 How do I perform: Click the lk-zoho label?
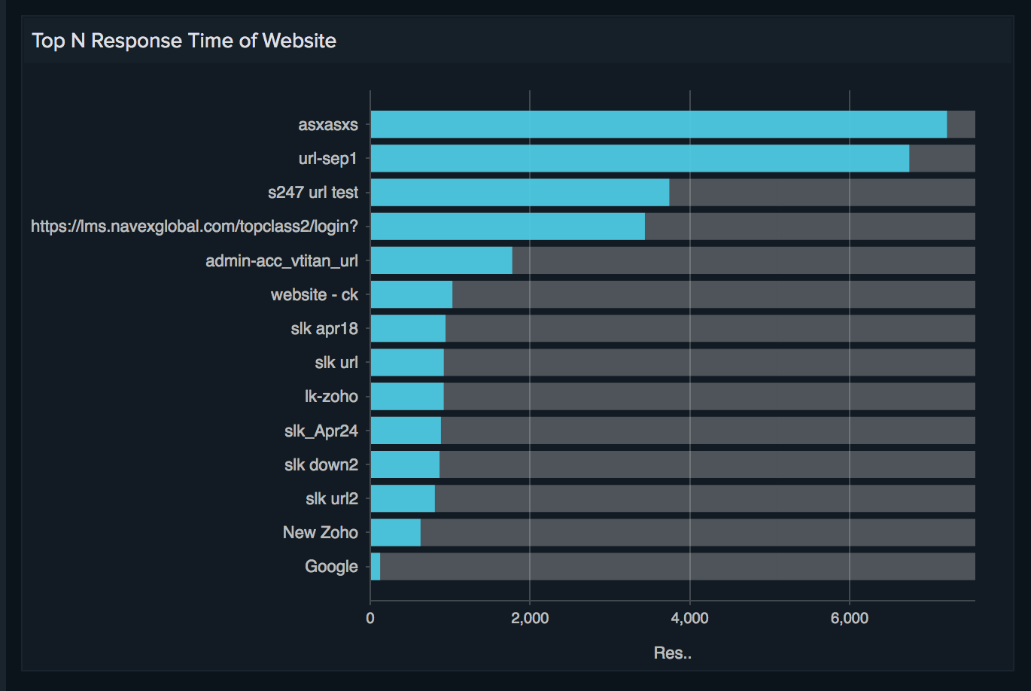pyautogui.click(x=331, y=396)
